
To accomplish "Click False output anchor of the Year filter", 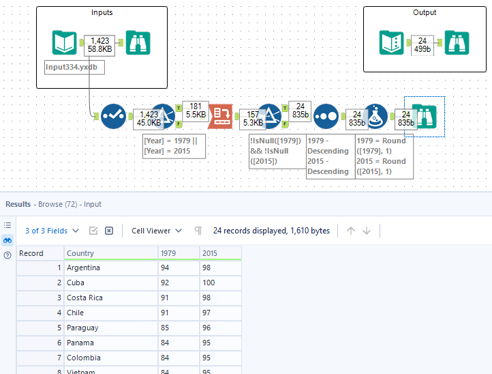I will click(x=179, y=124).
